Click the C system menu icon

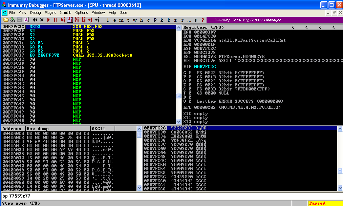[x=5, y=13]
